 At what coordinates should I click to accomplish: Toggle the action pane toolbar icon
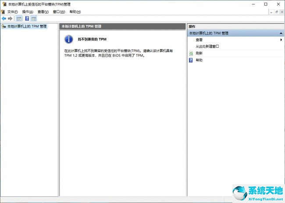34,18
